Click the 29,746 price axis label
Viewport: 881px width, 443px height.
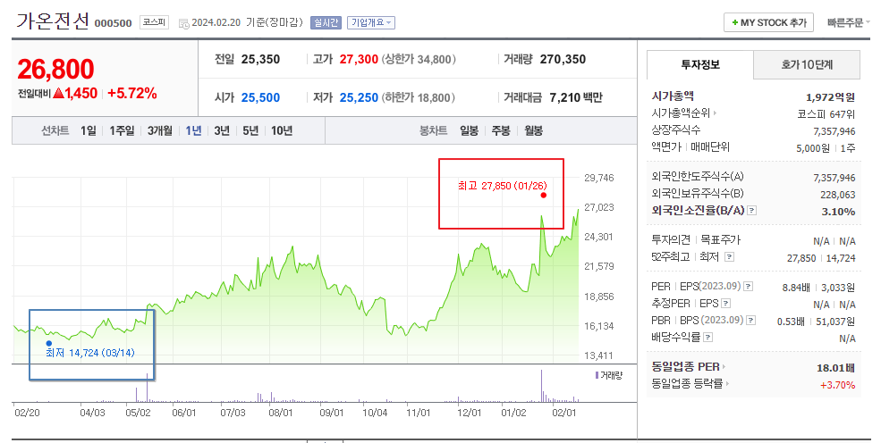[599, 178]
